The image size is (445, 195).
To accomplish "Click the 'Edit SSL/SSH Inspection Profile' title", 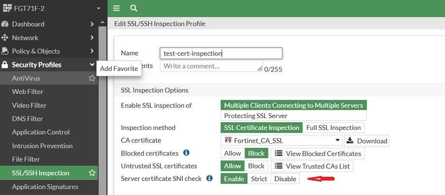I will pyautogui.click(x=160, y=24).
